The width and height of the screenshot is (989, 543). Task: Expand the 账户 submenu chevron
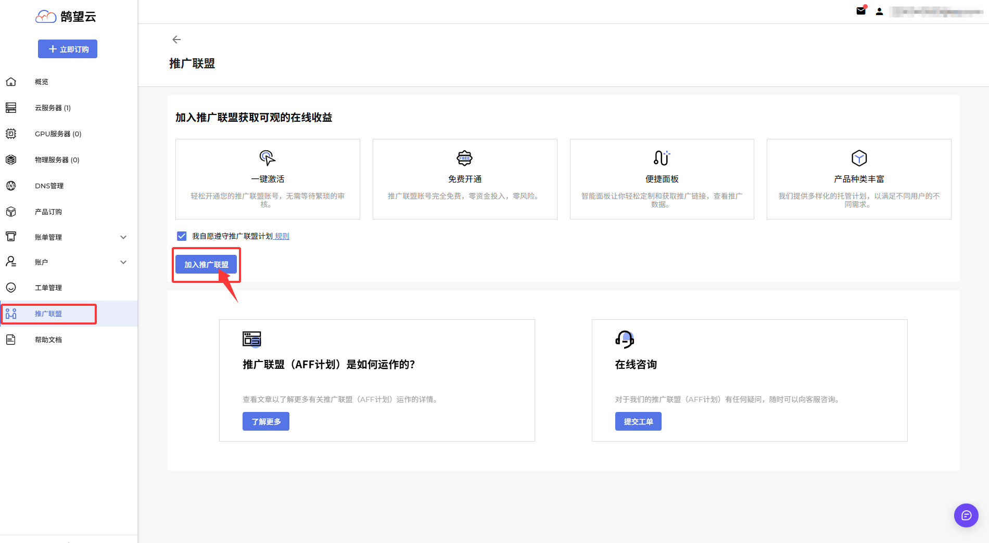pos(123,262)
